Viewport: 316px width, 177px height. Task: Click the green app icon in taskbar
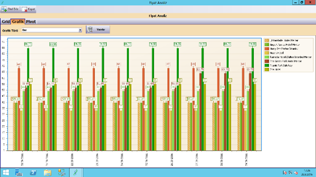pyautogui.click(x=75, y=172)
